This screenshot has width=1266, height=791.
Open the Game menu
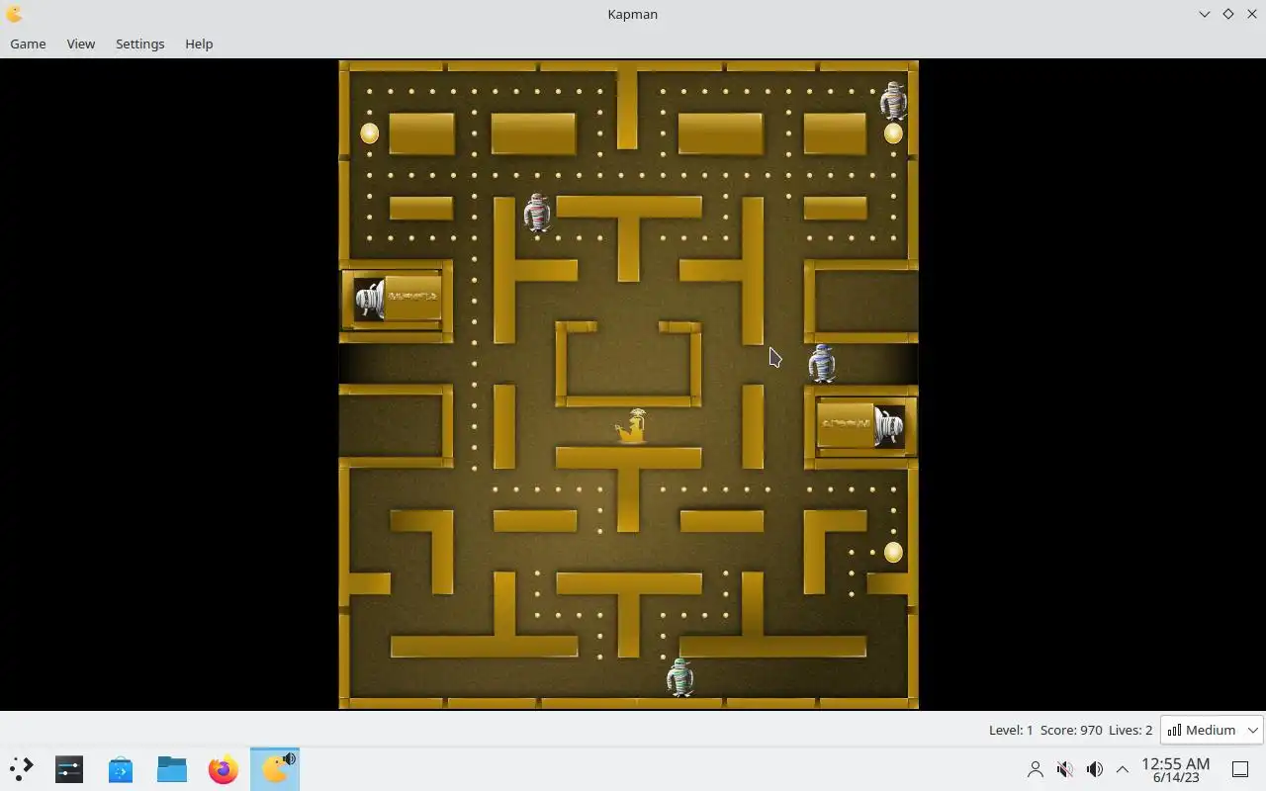pyautogui.click(x=28, y=44)
